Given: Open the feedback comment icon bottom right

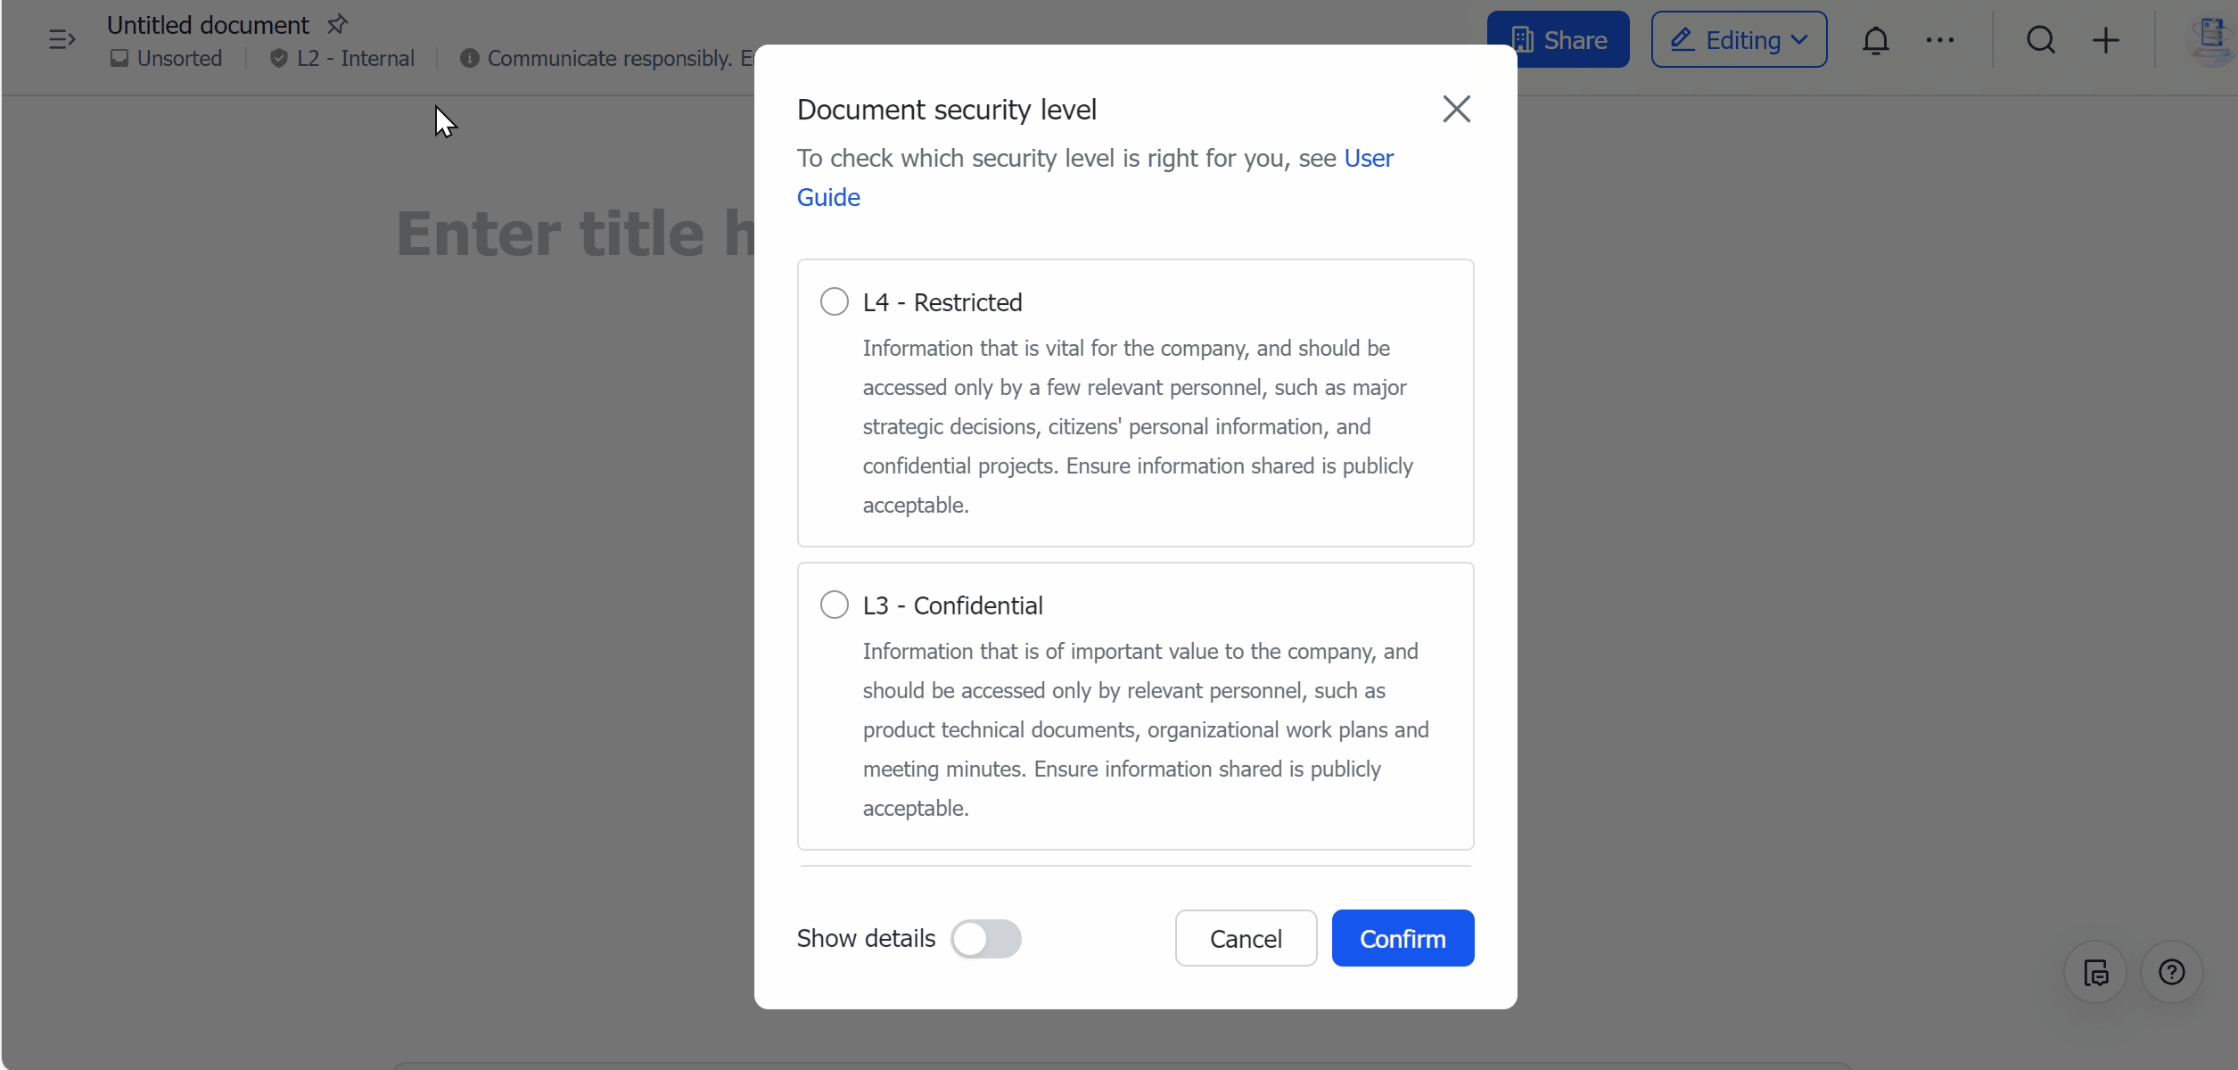Looking at the screenshot, I should point(2094,972).
